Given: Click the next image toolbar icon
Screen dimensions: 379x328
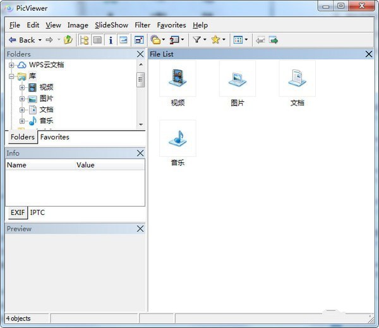Looking at the screenshot, I should pyautogui.click(x=274, y=40).
